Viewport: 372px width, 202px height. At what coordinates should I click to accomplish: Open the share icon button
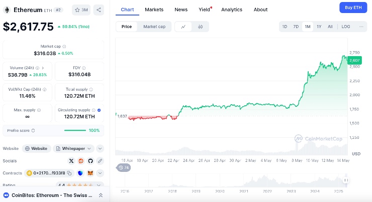[x=99, y=10]
